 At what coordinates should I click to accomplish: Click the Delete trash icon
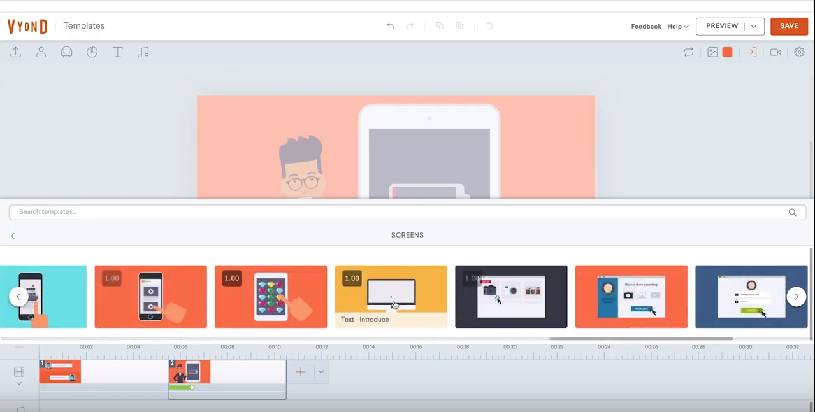click(x=489, y=26)
